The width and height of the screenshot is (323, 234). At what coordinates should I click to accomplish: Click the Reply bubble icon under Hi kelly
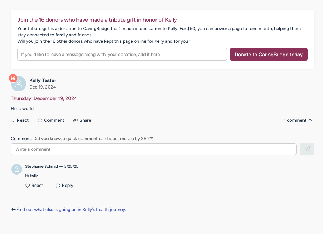(x=58, y=186)
